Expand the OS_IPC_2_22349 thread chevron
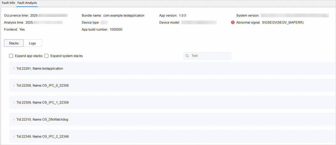 coord(14,137)
